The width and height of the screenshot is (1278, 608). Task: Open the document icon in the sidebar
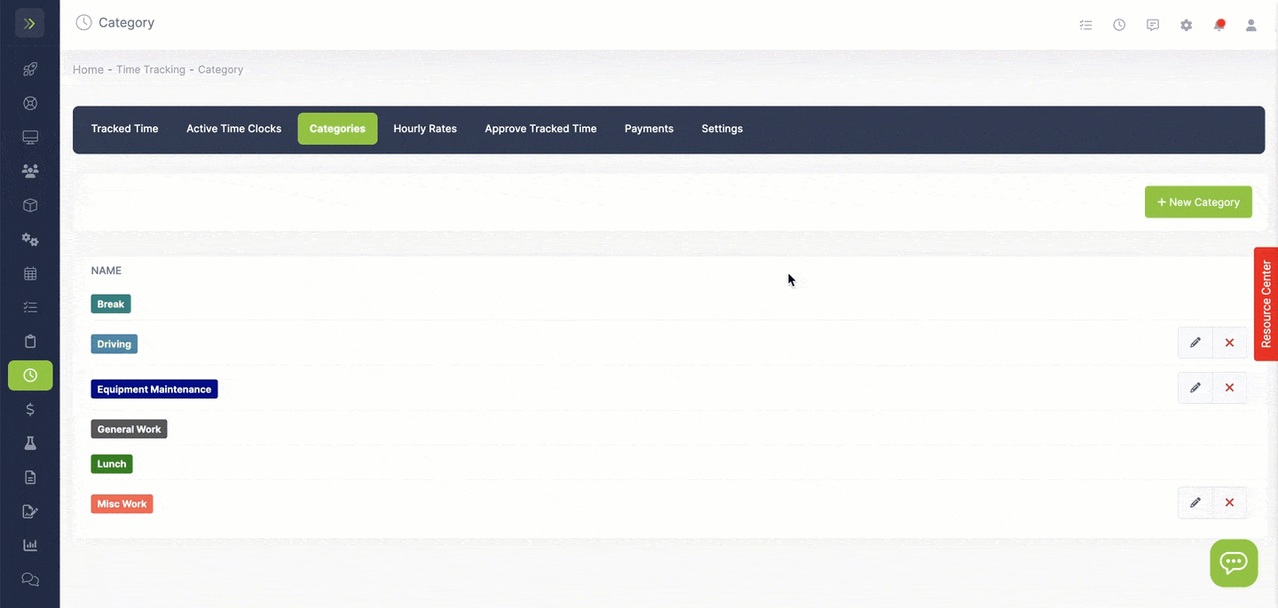coord(30,478)
